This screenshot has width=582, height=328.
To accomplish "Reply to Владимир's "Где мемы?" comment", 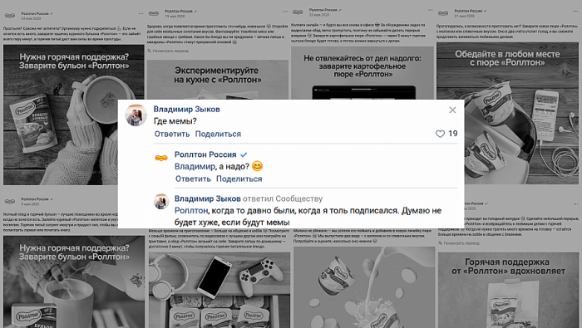I will coord(172,134).
